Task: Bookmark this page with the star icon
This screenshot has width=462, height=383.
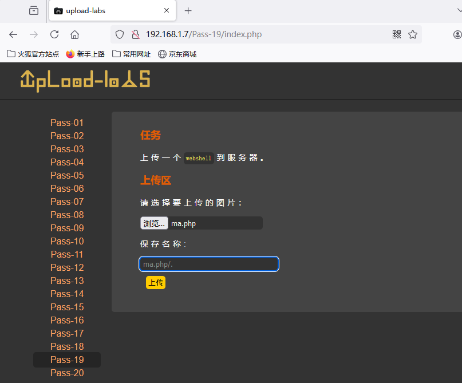Action: [413, 34]
